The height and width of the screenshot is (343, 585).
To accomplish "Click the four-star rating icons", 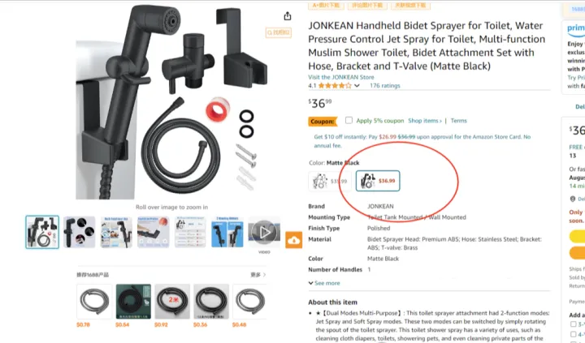I will click(x=335, y=86).
